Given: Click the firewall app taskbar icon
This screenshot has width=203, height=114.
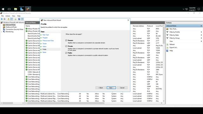Looking at the screenshot, I should tap(28, 9).
